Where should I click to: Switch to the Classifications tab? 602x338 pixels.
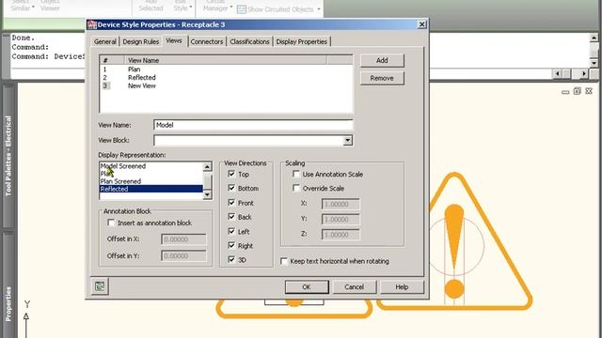[x=249, y=41]
